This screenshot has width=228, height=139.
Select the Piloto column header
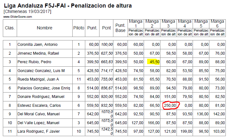(79, 28)
